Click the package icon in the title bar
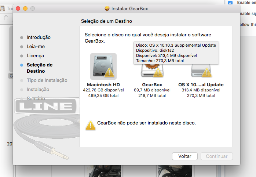Image resolution: width=256 pixels, height=177 pixels. click(107, 8)
